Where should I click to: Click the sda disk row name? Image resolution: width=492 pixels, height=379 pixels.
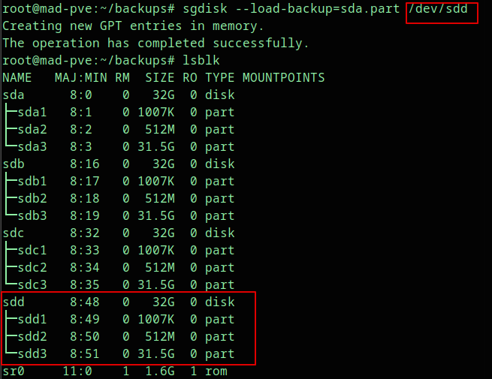tap(14, 95)
